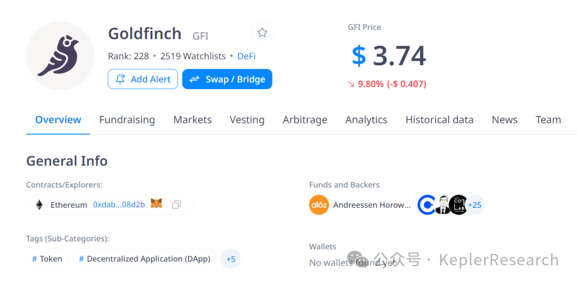
Task: Select the Token tag chip
Action: (x=47, y=259)
